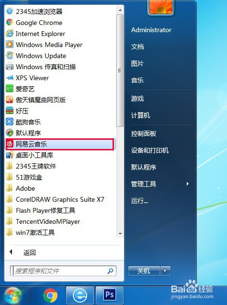
Task: Click the Windows Start orb
Action: pos(13,295)
